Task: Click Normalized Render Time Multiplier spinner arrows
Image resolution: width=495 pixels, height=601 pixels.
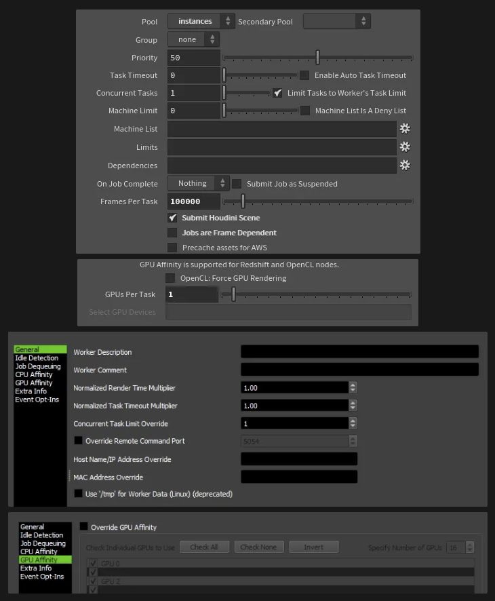Action: 353,388
